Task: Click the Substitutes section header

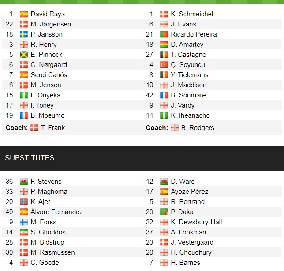Action: (x=30, y=158)
